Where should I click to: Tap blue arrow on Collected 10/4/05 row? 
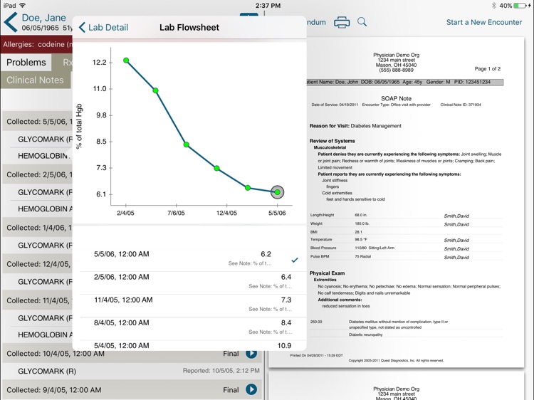pos(251,353)
